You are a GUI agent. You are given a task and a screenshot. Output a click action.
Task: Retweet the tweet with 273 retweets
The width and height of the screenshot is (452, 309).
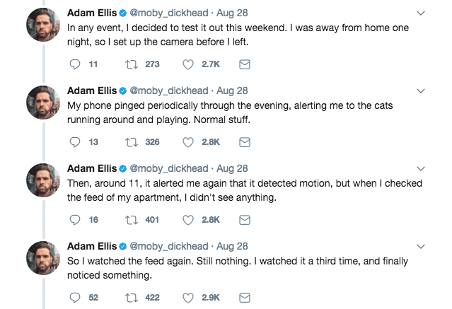point(131,64)
